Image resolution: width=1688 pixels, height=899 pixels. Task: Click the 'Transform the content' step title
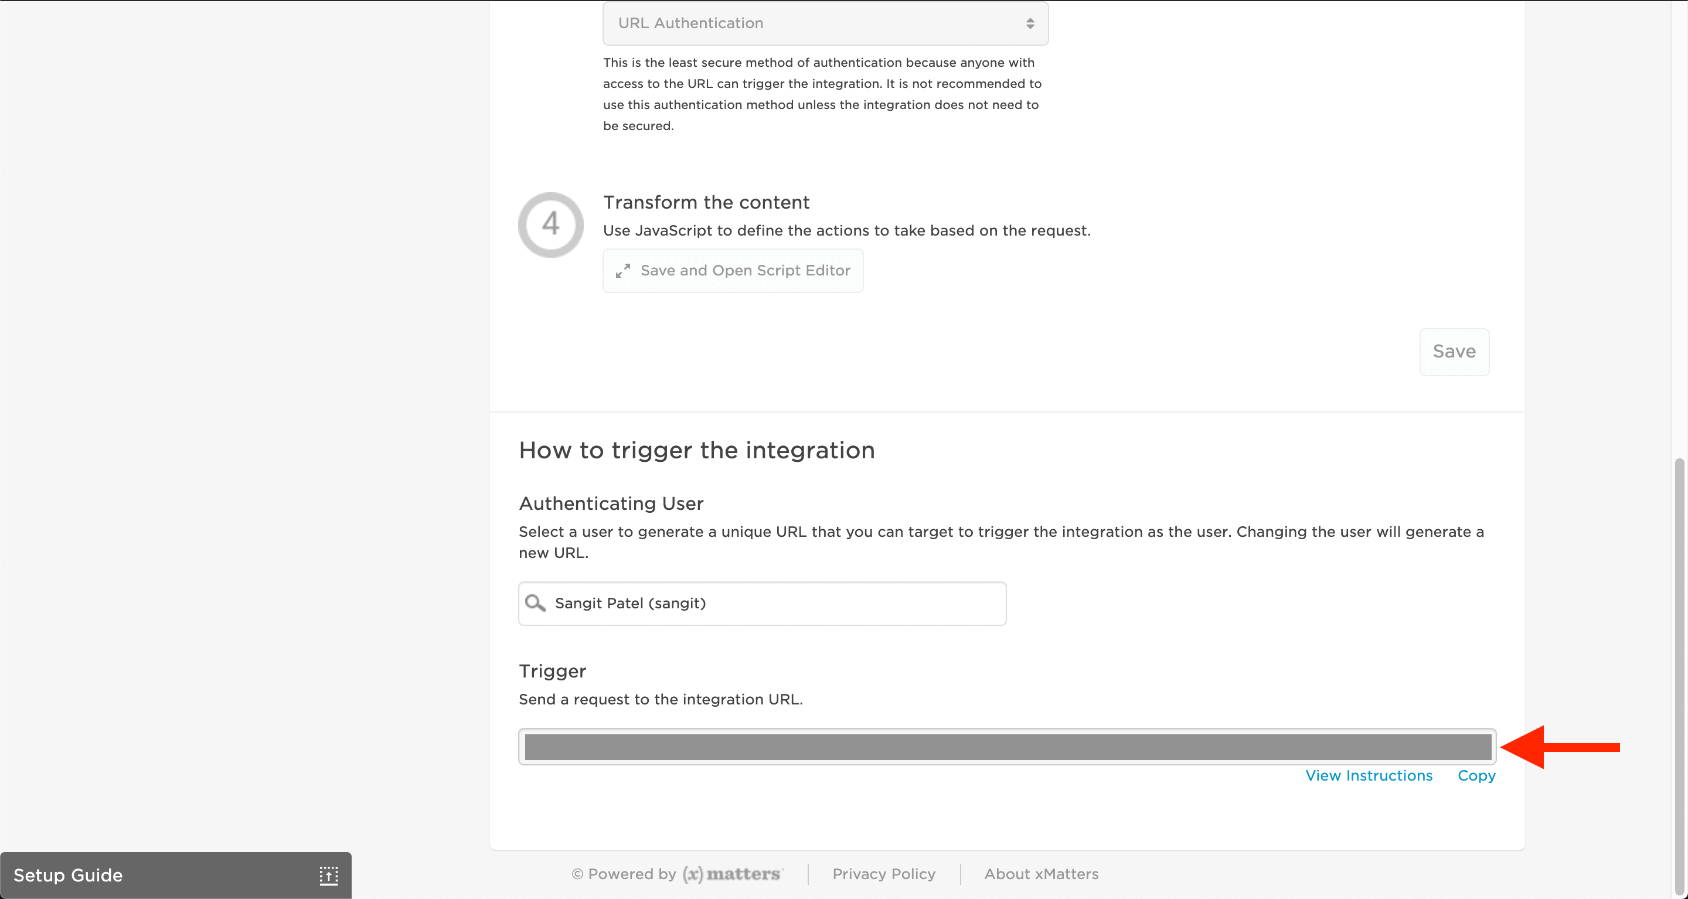point(706,202)
